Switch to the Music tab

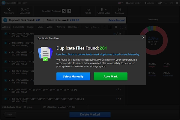tap(40, 27)
